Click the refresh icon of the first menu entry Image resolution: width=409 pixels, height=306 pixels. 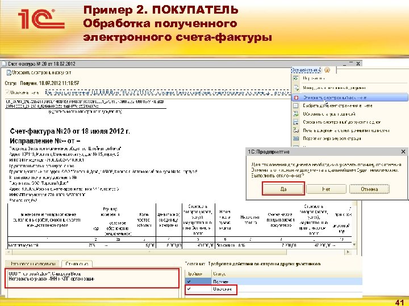pyautogui.click(x=296, y=78)
